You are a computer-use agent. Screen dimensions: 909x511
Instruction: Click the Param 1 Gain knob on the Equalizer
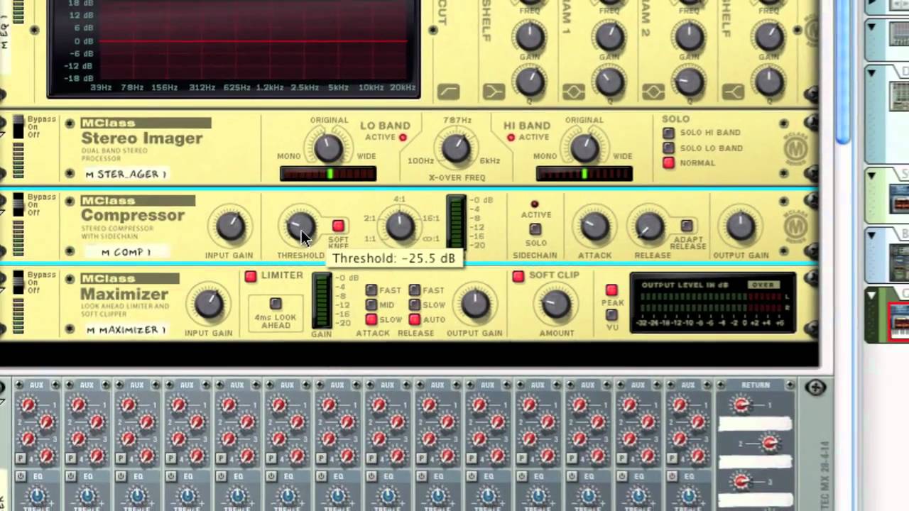[609, 35]
